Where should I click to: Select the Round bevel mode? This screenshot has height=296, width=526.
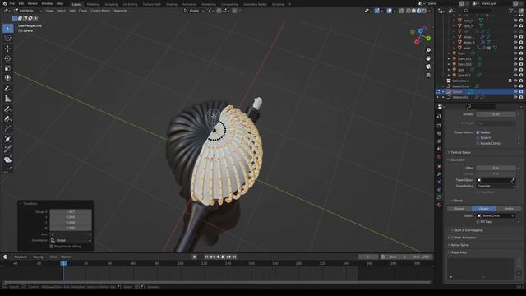459,209
